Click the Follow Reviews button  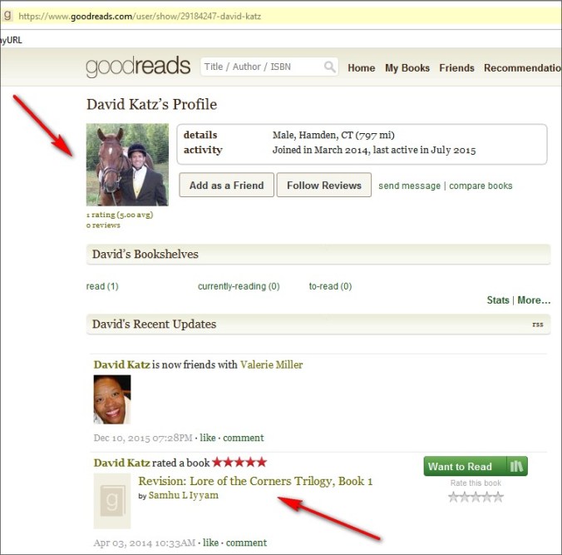coord(323,186)
